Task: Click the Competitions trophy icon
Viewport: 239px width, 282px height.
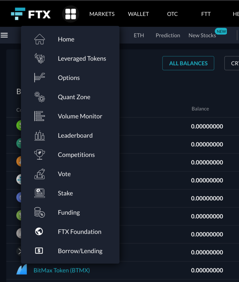Action: (39, 155)
